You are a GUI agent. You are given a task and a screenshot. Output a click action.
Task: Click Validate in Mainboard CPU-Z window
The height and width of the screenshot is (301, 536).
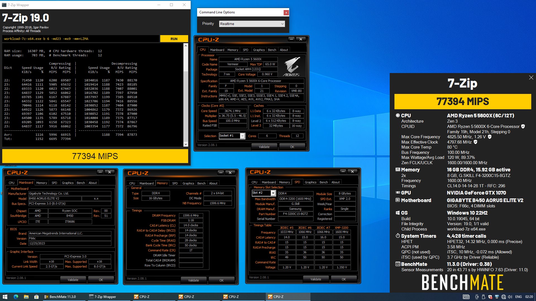73,280
